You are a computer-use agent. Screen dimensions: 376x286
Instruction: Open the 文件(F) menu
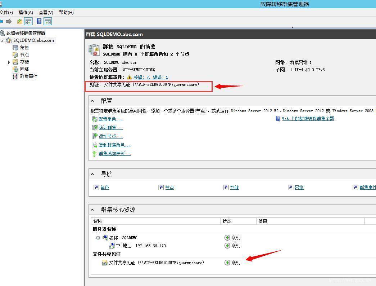point(6,13)
